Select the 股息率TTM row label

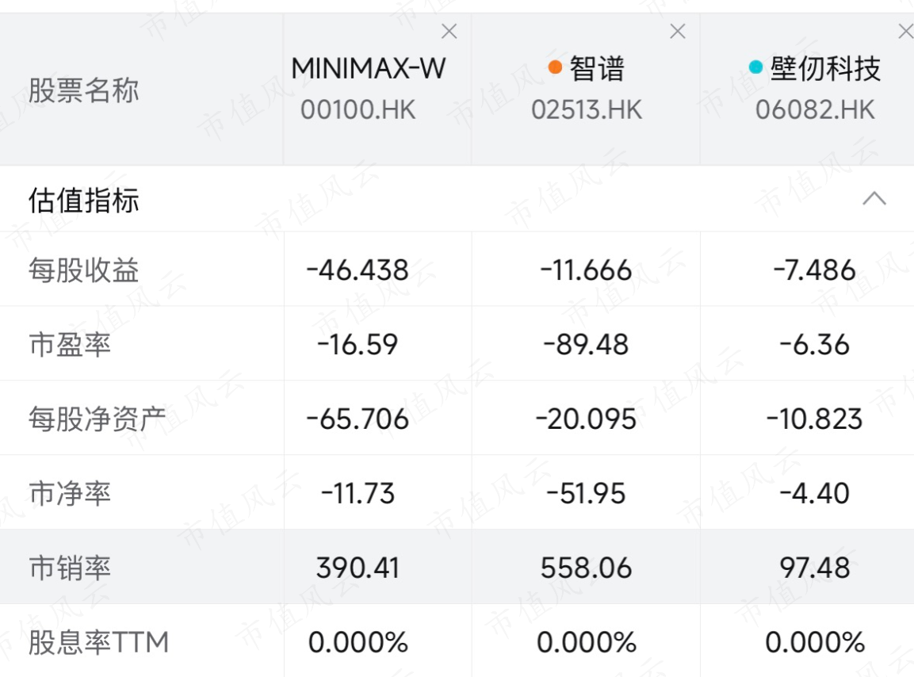[x=98, y=642]
